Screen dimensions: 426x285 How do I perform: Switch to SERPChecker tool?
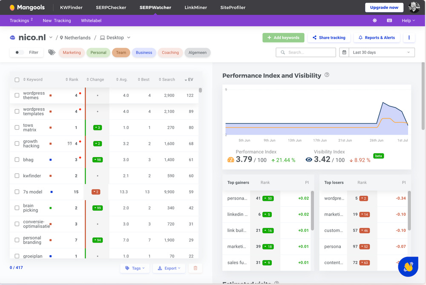pos(111,8)
